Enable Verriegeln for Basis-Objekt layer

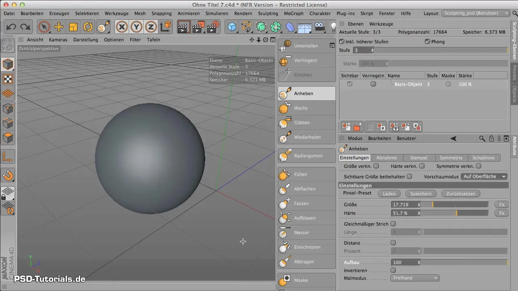coord(373,84)
